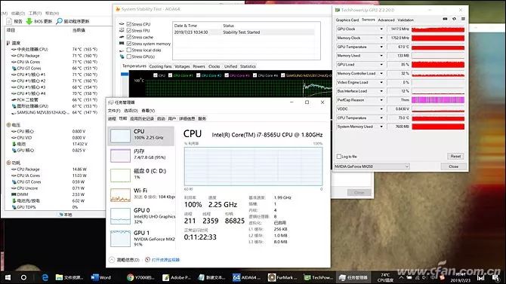Image resolution: width=506 pixels, height=284 pixels.
Task: Open the NVIDIA GeForce MX250 device dropdown
Action: pos(372,166)
